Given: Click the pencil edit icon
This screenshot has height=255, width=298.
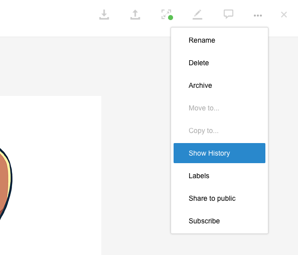Looking at the screenshot, I should pos(197,15).
